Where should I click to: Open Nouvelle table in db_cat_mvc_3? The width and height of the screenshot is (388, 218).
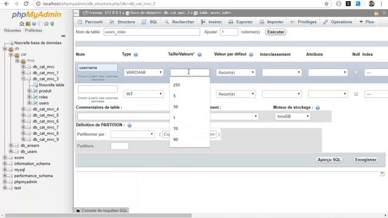(x=52, y=85)
